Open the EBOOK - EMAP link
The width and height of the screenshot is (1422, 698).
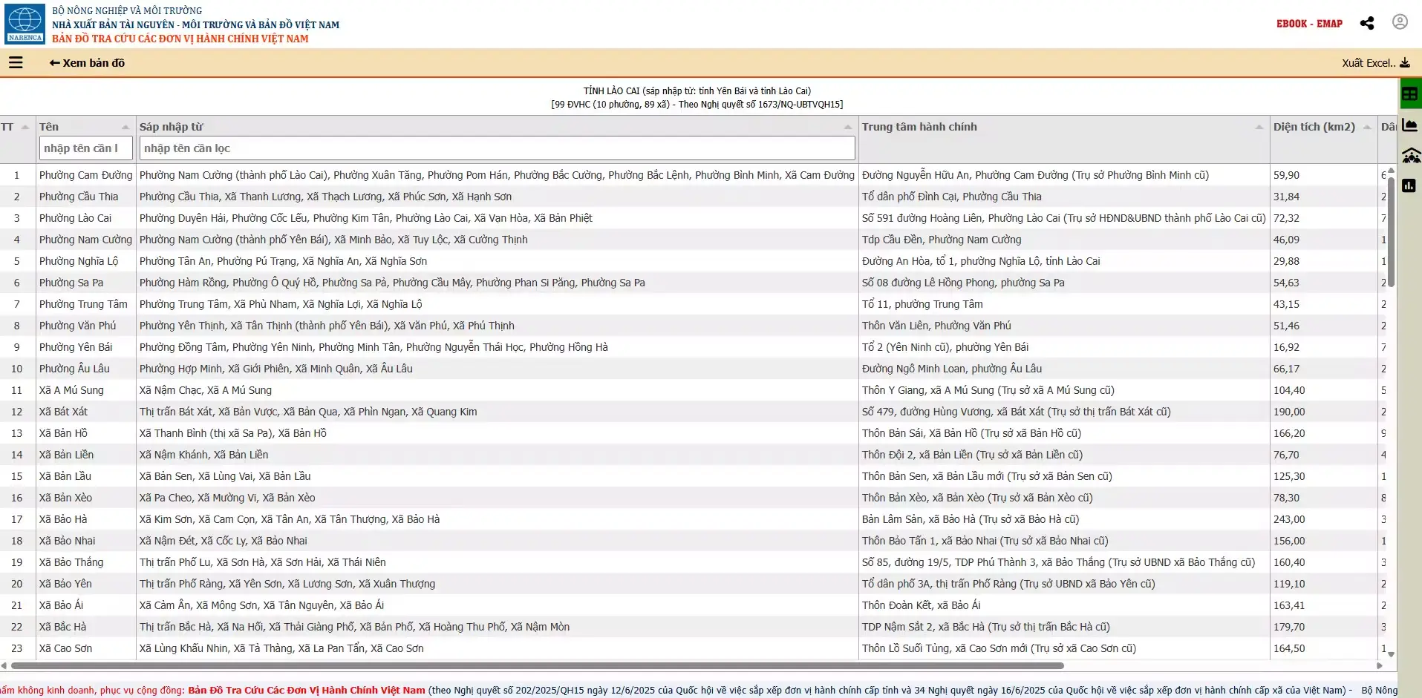pos(1309,24)
